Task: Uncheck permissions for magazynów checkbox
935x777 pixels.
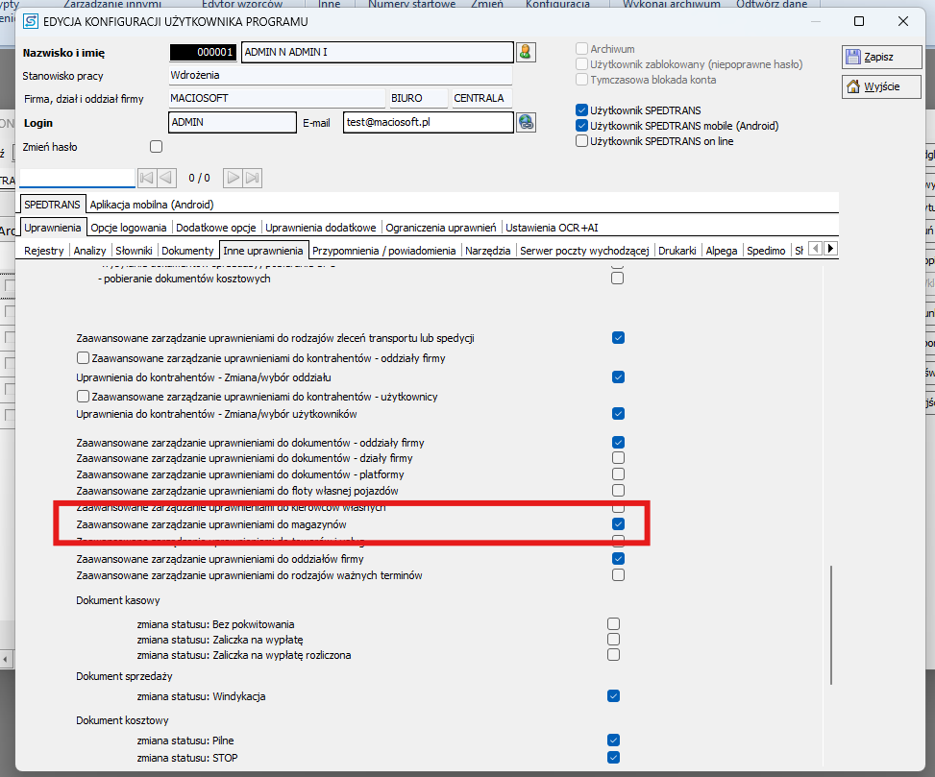Action: (x=619, y=523)
